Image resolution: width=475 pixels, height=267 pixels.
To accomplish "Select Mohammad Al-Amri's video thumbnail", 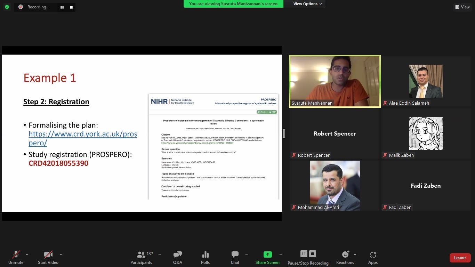I will point(335,185).
